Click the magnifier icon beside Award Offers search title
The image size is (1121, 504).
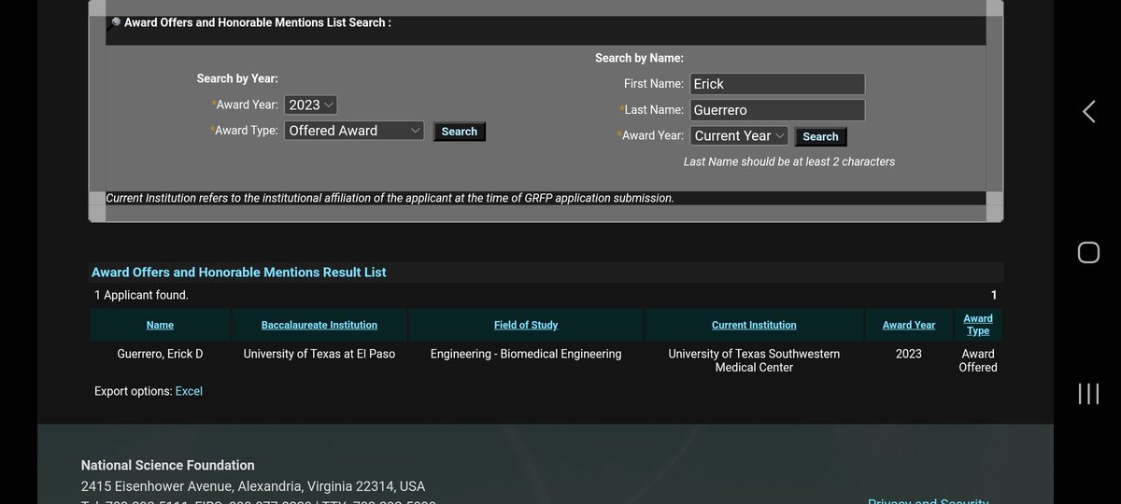point(115,22)
